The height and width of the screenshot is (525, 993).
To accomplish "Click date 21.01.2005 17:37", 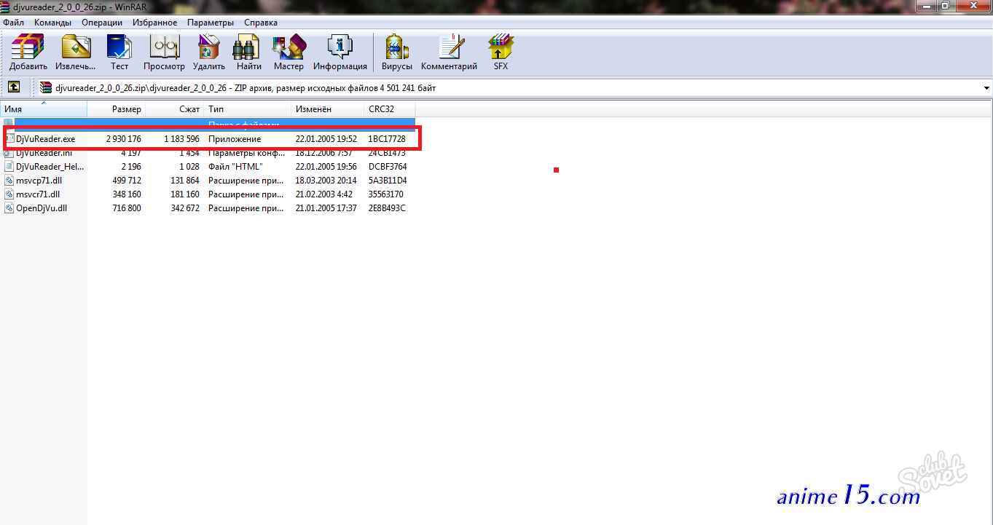I will tap(326, 208).
